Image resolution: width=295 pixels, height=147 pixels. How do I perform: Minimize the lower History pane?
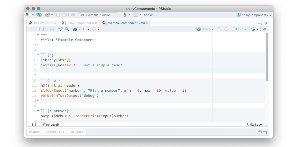tap(260, 132)
